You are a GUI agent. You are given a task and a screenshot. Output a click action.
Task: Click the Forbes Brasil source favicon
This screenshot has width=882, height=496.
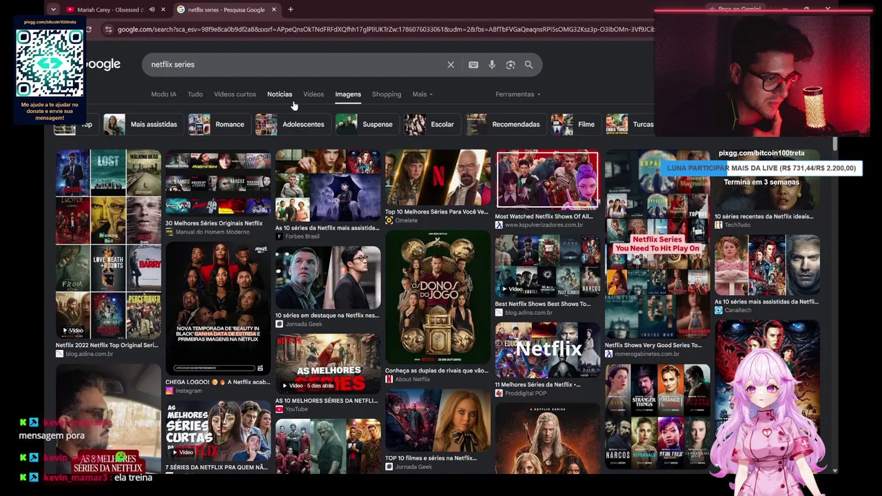click(279, 236)
